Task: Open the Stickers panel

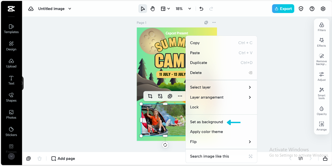Action: [11, 131]
